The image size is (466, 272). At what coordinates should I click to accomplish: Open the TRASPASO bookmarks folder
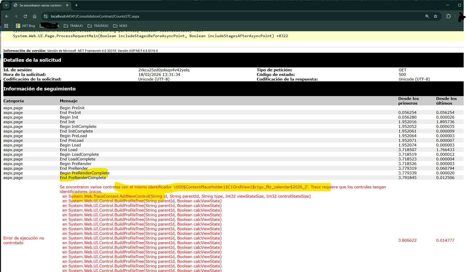click(x=98, y=26)
